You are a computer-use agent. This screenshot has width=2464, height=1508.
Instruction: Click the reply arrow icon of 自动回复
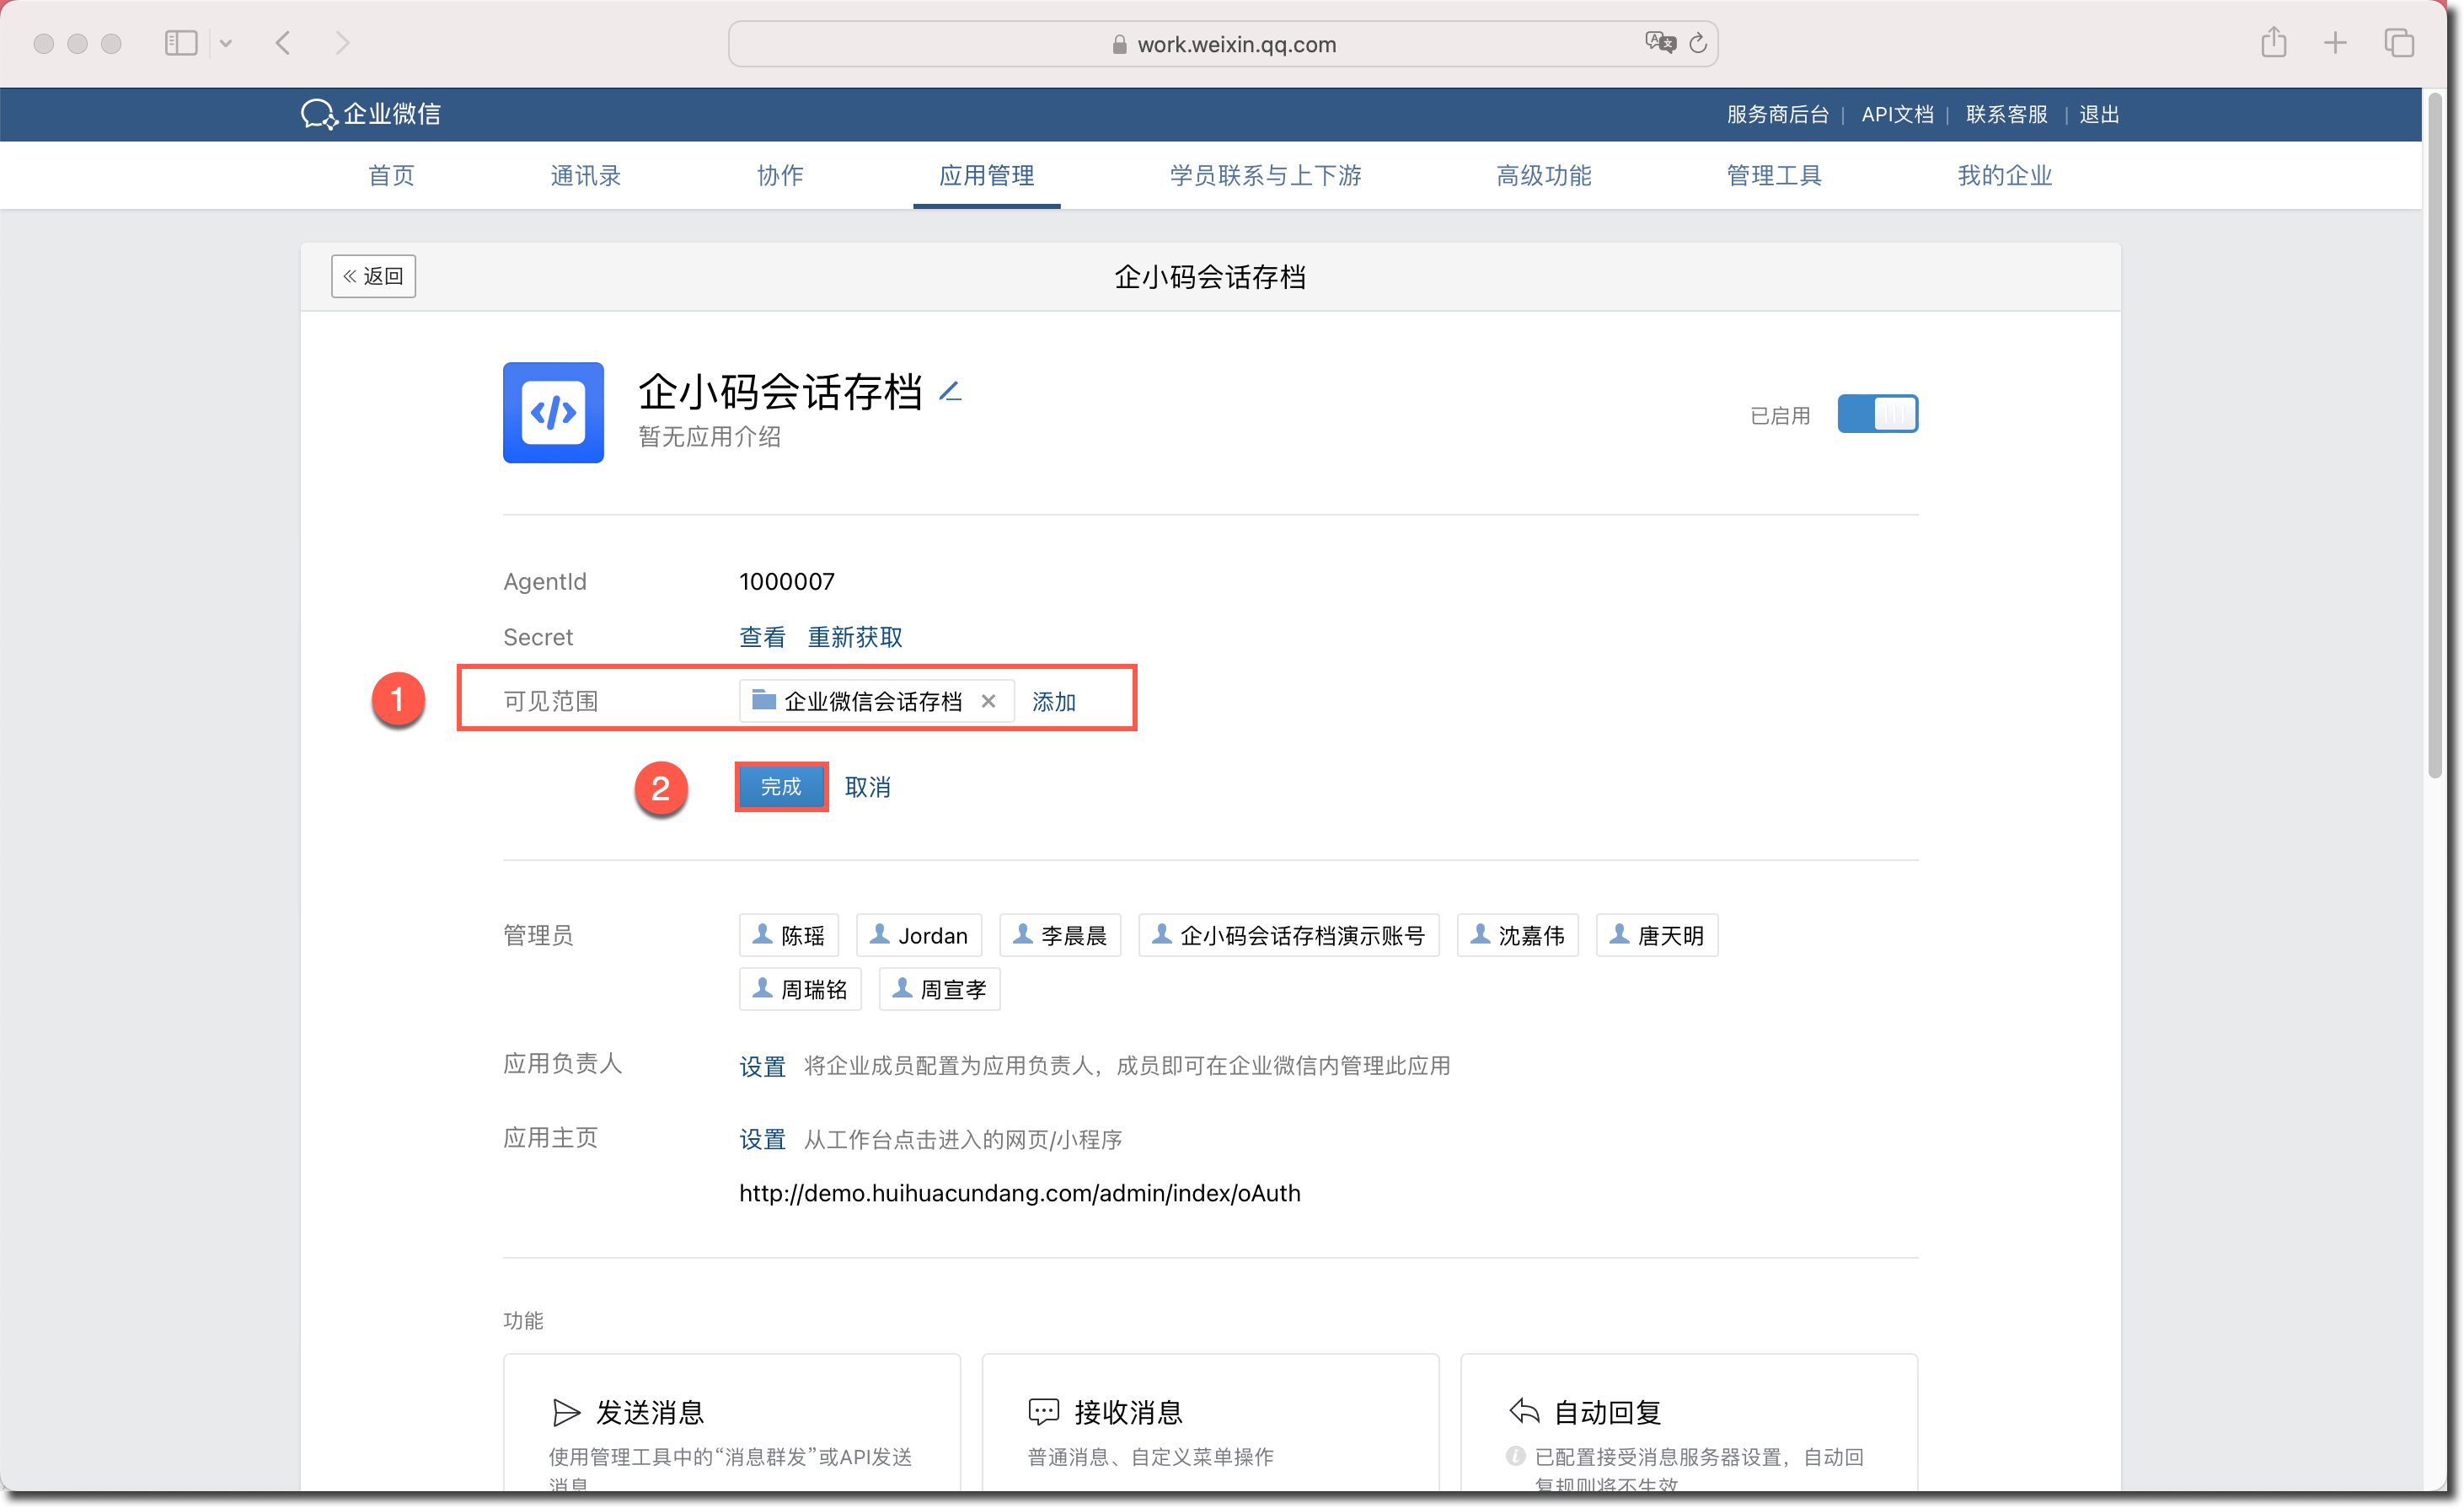1524,1411
